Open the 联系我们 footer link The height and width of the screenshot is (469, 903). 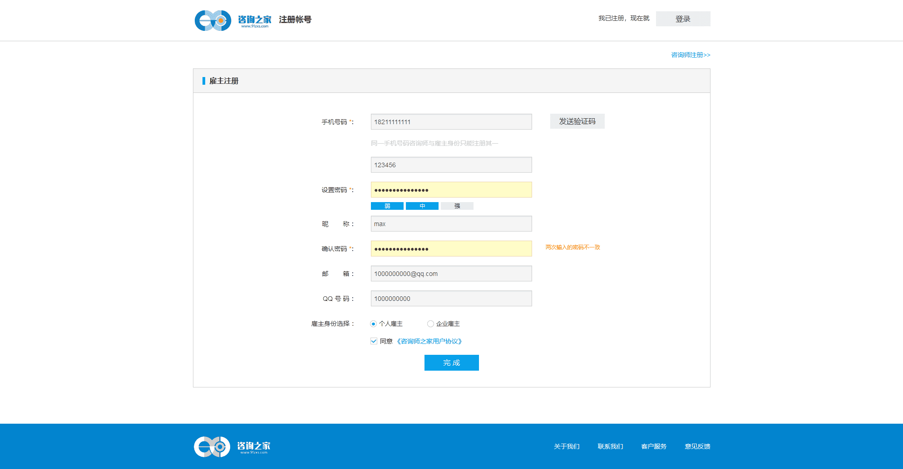(x=610, y=446)
